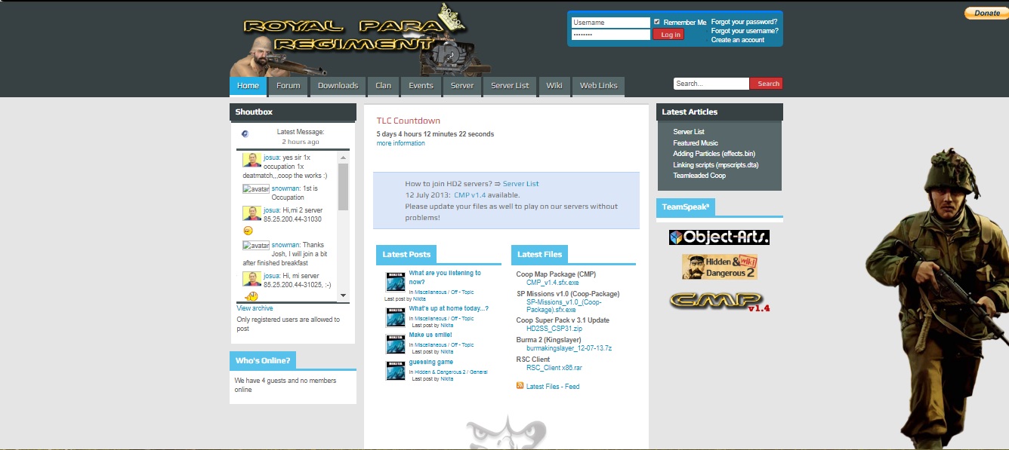This screenshot has width=1009, height=450.
Task: Click thumbnail next to 'guessing game' post
Action: (397, 371)
